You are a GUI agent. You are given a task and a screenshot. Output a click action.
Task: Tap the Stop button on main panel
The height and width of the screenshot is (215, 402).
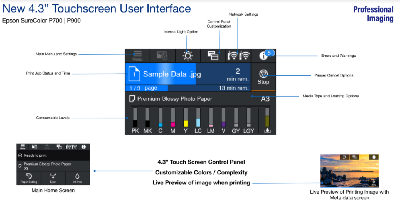263,77
